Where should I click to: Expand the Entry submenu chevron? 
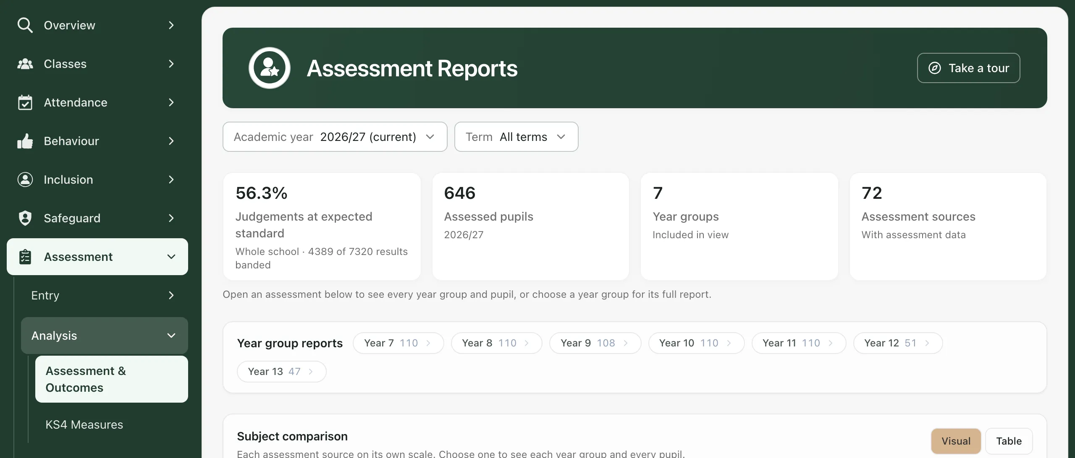pyautogui.click(x=171, y=295)
